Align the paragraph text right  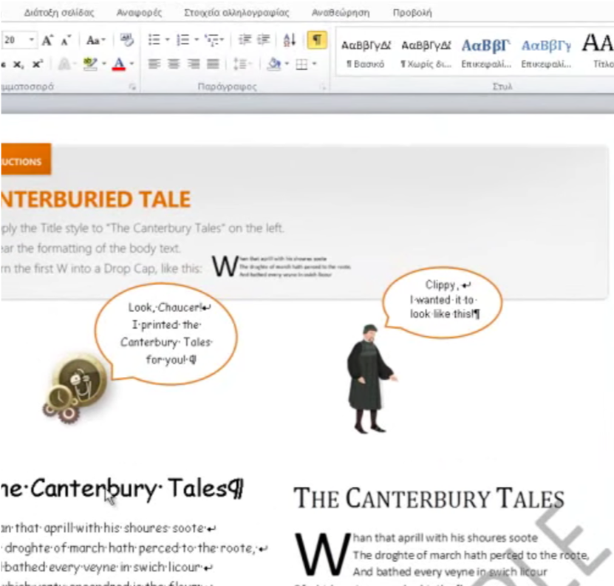194,64
